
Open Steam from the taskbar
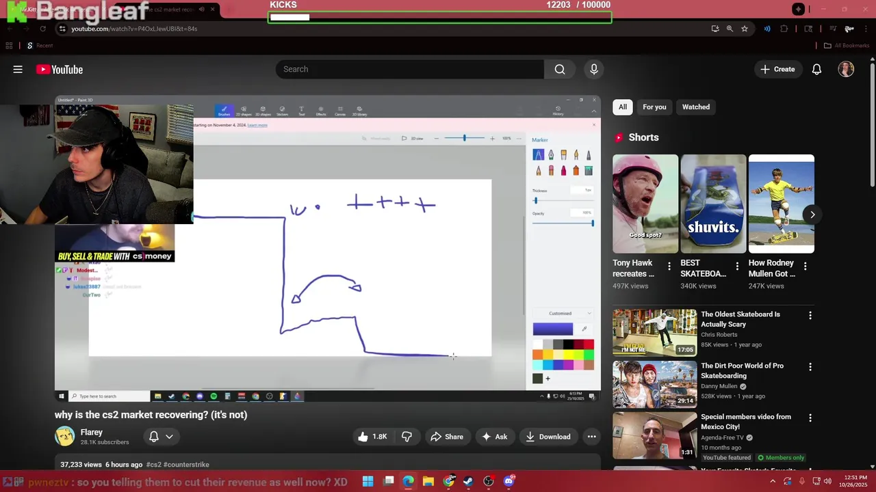pyautogui.click(x=468, y=482)
